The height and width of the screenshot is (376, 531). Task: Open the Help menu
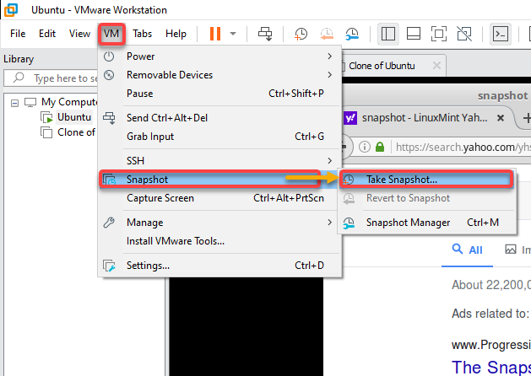coord(176,34)
